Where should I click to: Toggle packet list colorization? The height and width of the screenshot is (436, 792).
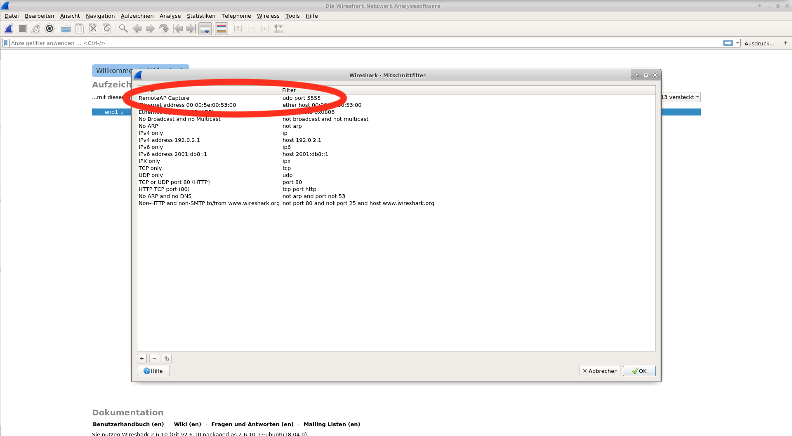pyautogui.click(x=222, y=28)
